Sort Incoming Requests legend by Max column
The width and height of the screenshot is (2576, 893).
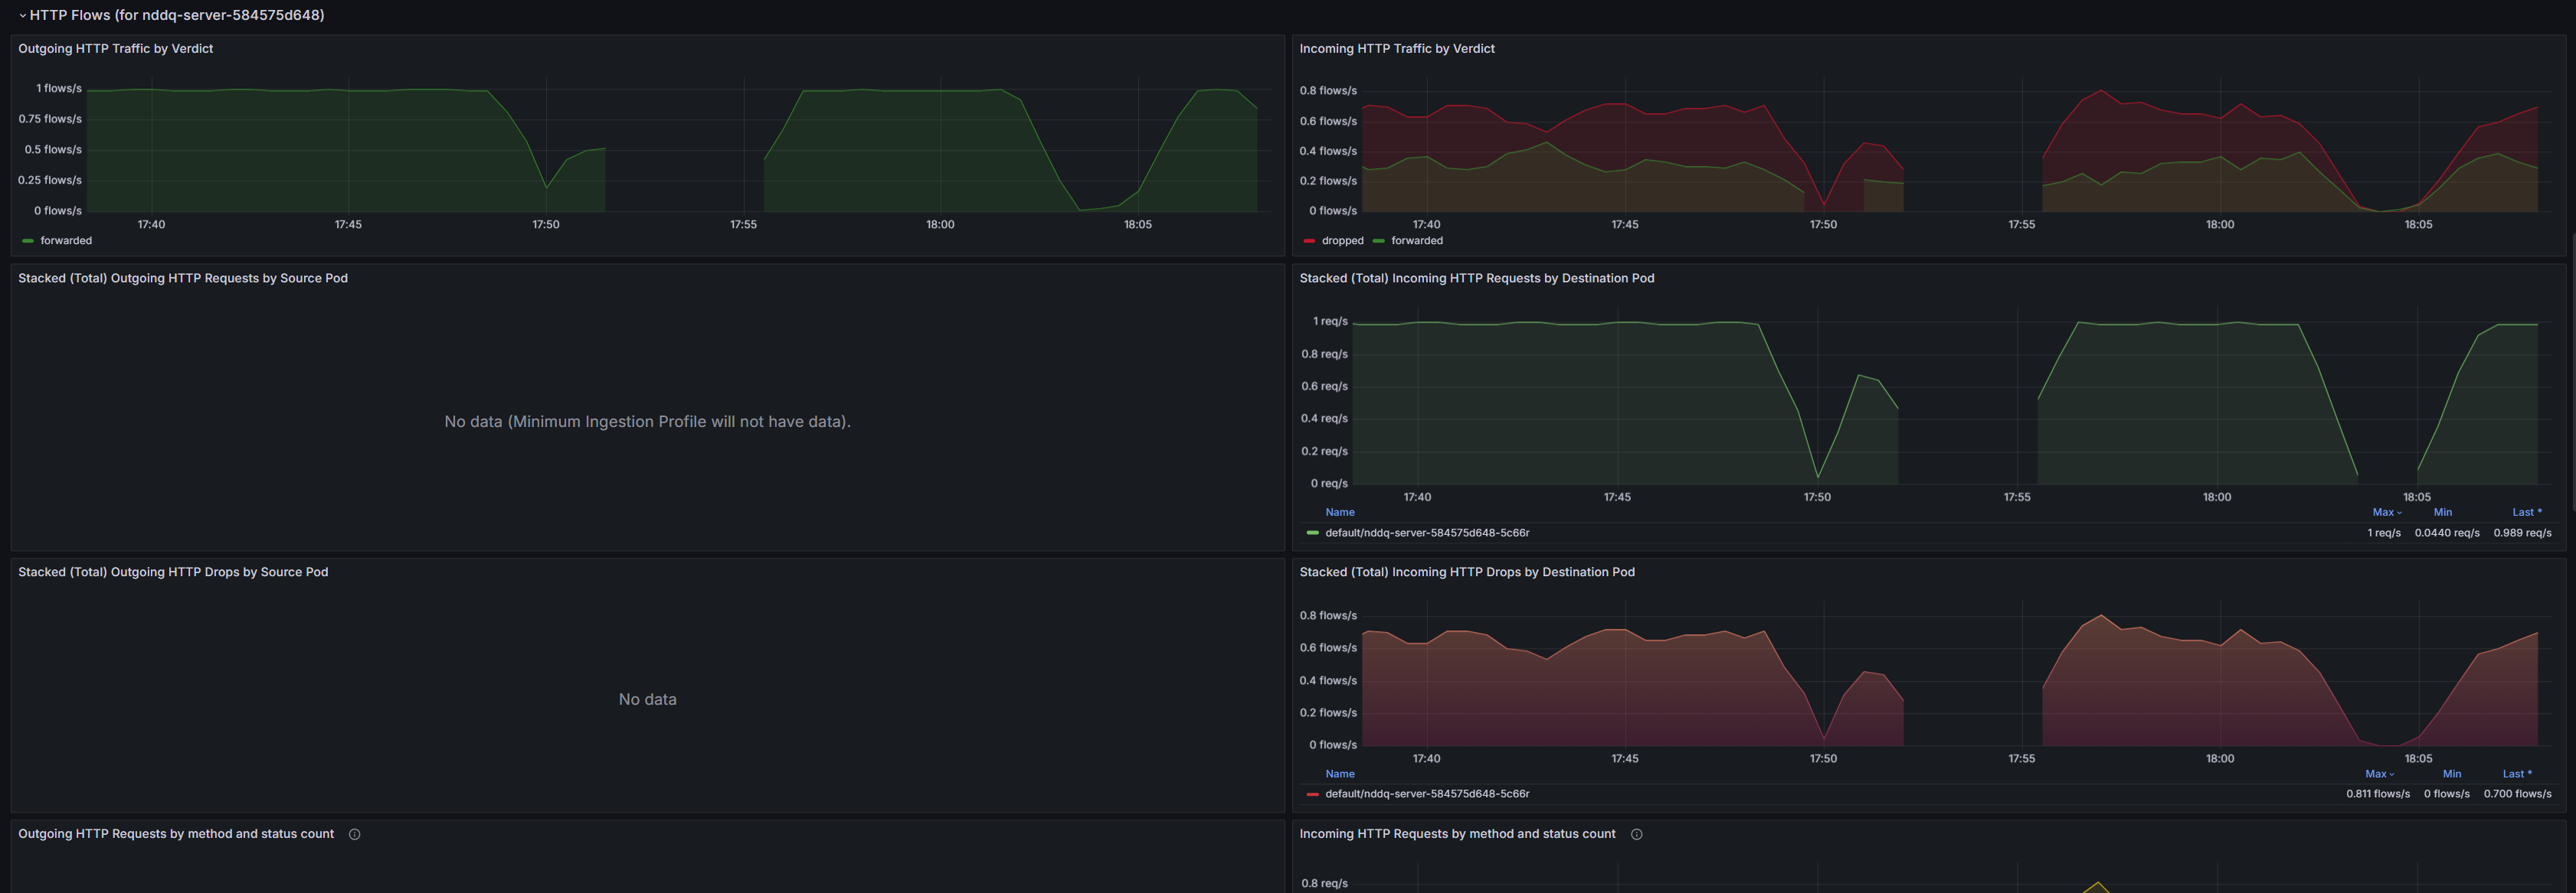click(2385, 513)
